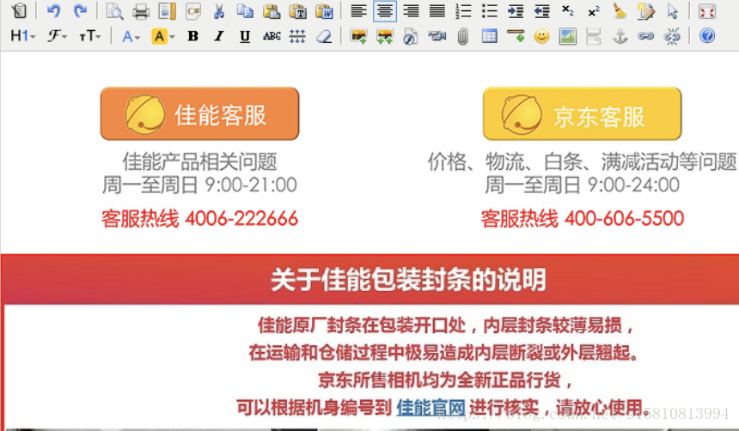Attach a file with the paperclip
The height and width of the screenshot is (431, 739).
tap(463, 36)
